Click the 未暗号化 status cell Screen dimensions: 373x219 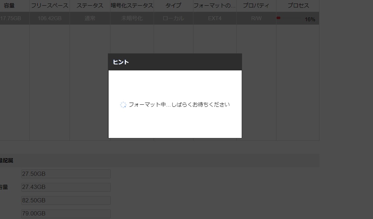coord(131,18)
